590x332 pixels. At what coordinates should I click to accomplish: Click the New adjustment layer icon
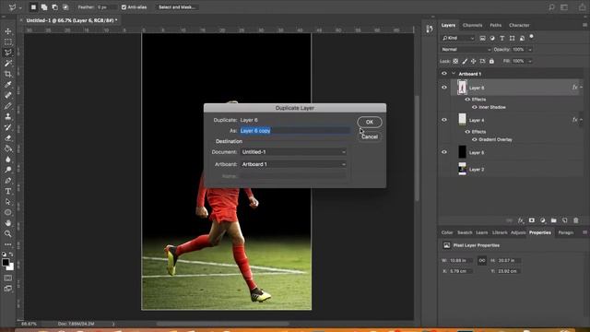click(x=543, y=220)
